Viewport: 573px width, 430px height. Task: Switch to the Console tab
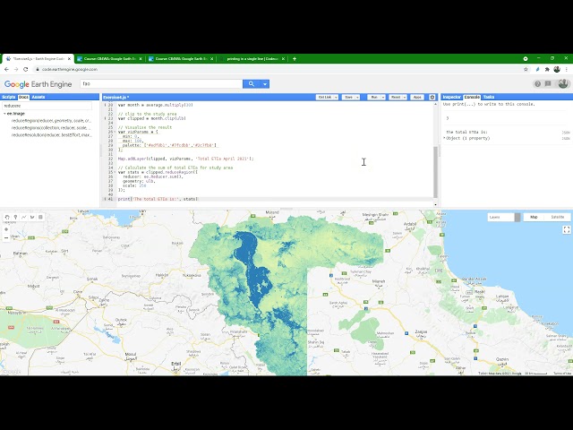[472, 97]
